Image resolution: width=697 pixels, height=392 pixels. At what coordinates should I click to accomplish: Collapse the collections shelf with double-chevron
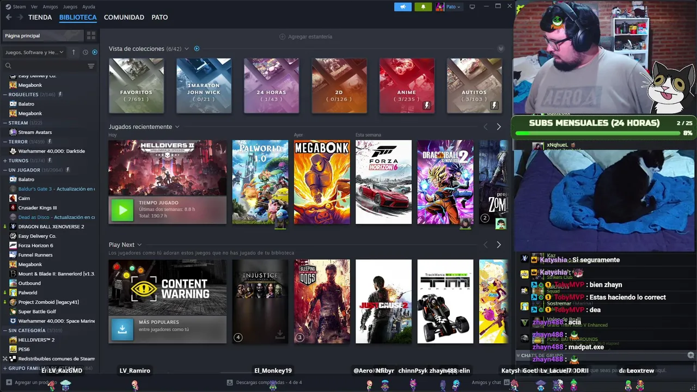click(x=501, y=48)
